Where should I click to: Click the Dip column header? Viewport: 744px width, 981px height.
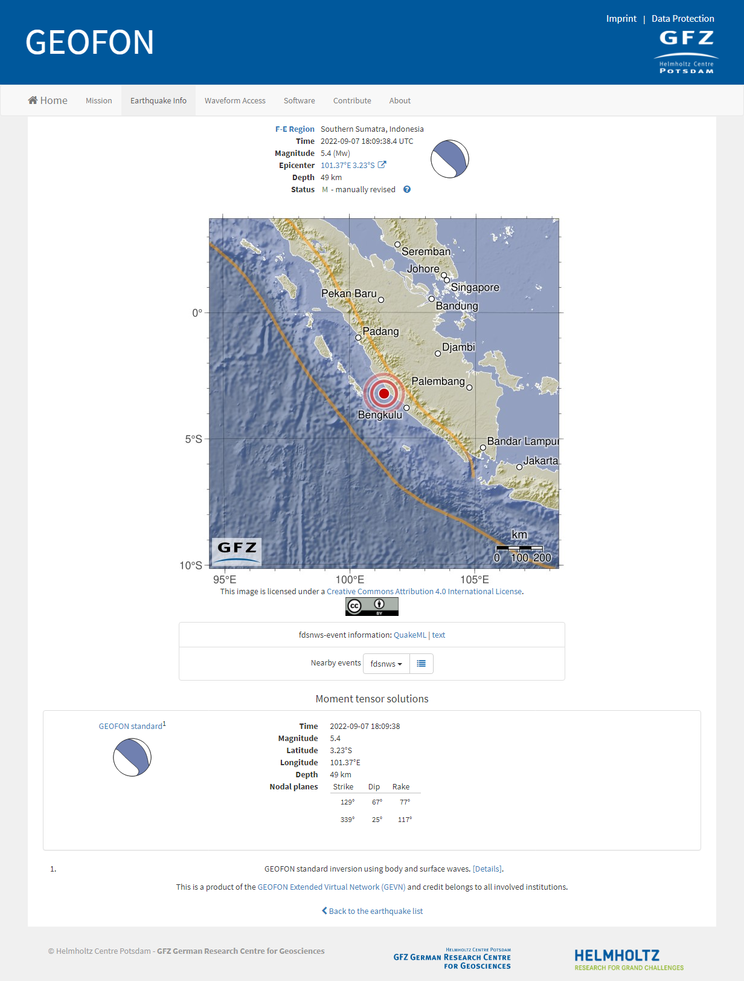pos(374,786)
